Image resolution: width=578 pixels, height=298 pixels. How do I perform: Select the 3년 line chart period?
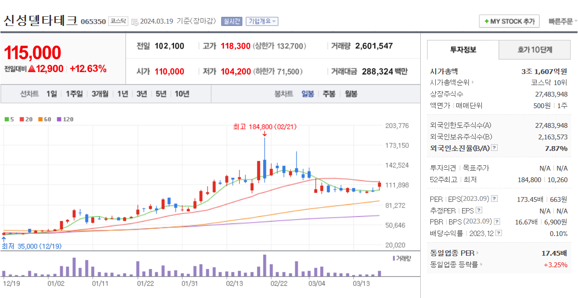coord(141,94)
